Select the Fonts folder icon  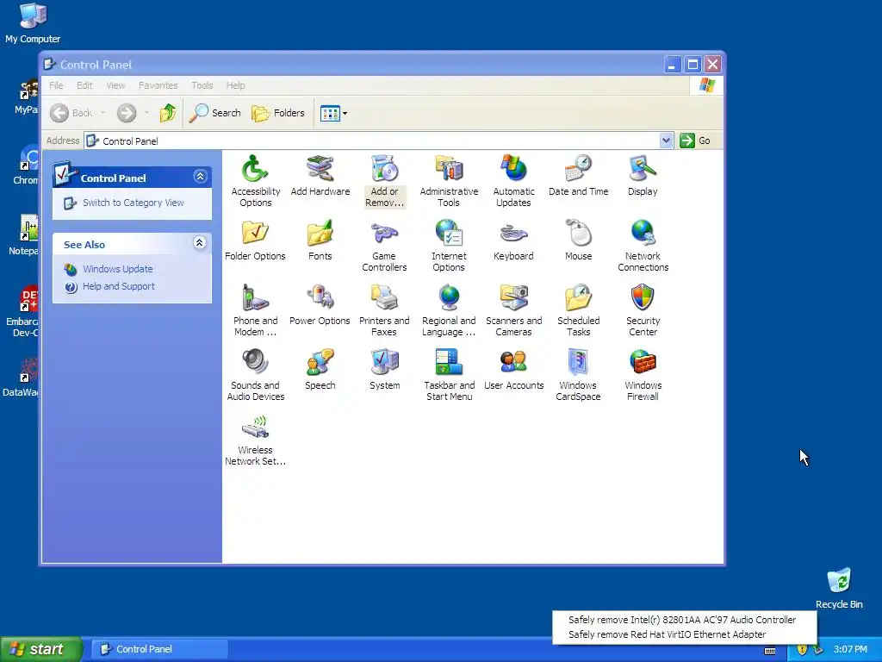click(x=320, y=240)
